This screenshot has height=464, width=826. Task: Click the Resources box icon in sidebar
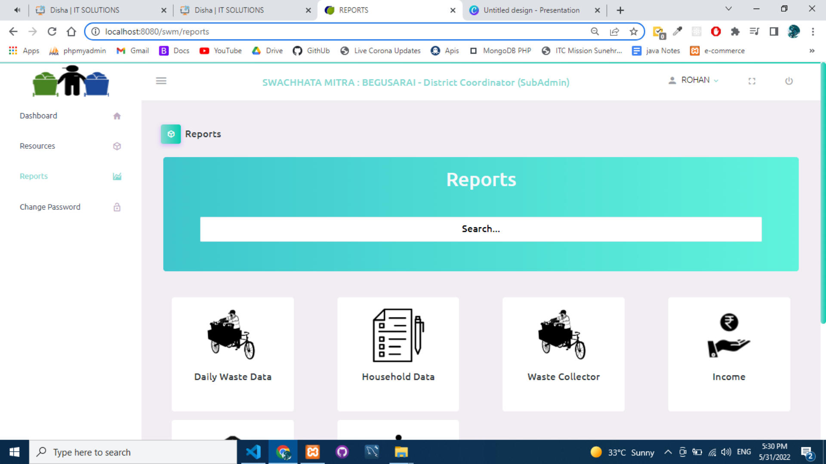tap(117, 146)
